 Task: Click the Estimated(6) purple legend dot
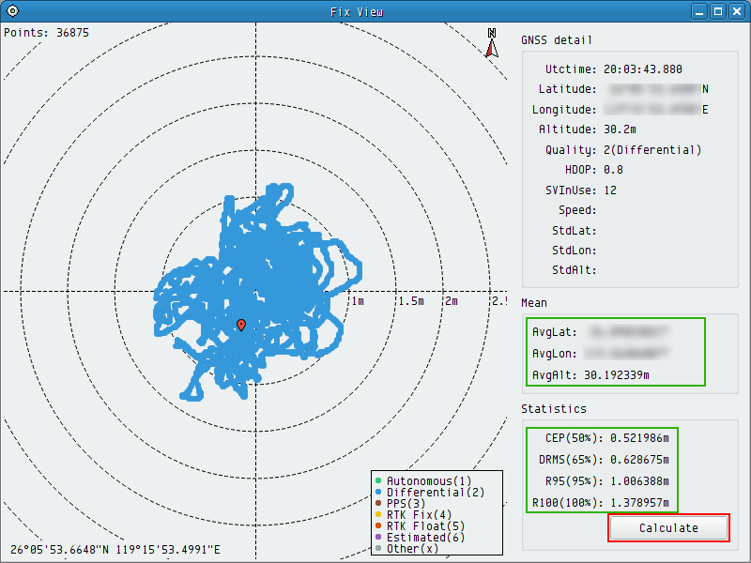378,537
